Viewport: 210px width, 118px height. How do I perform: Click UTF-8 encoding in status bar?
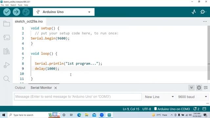147,109
